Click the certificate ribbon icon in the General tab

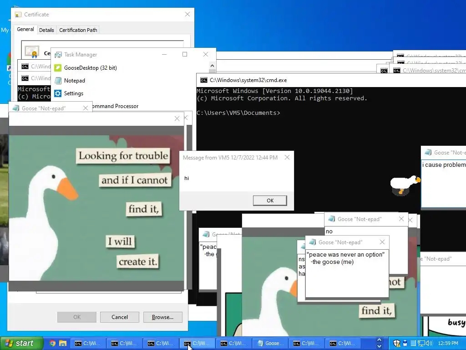pyautogui.click(x=32, y=51)
